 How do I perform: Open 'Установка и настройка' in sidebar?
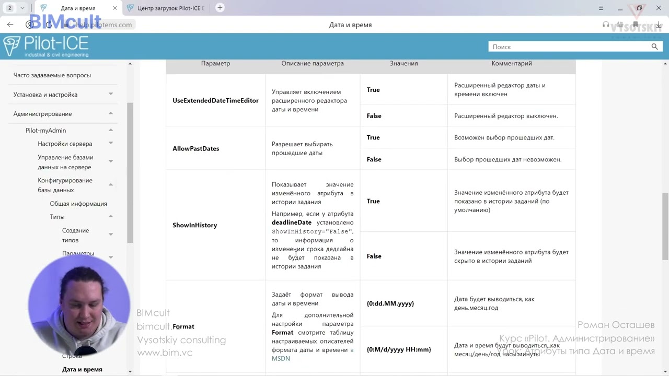point(45,95)
